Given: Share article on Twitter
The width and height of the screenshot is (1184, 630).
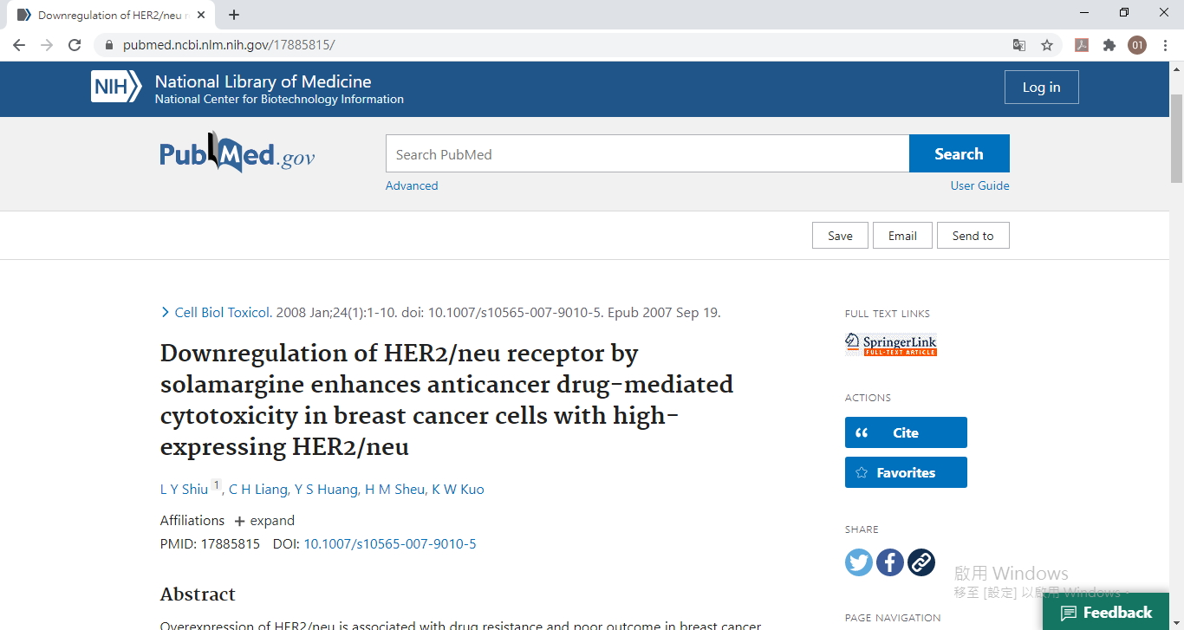Looking at the screenshot, I should 859,562.
